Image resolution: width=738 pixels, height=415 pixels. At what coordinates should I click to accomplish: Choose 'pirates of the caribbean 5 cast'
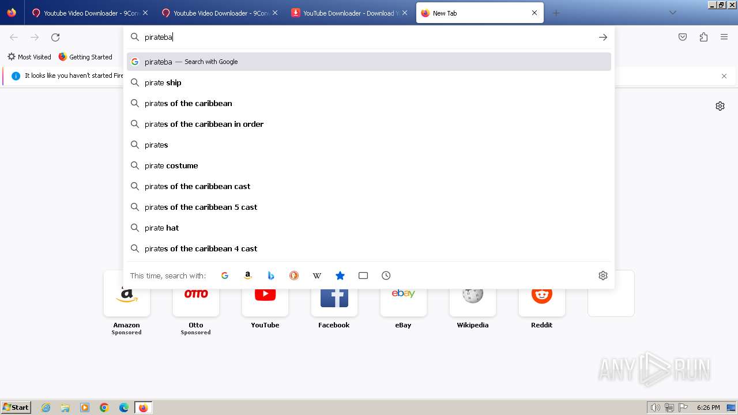pyautogui.click(x=369, y=207)
